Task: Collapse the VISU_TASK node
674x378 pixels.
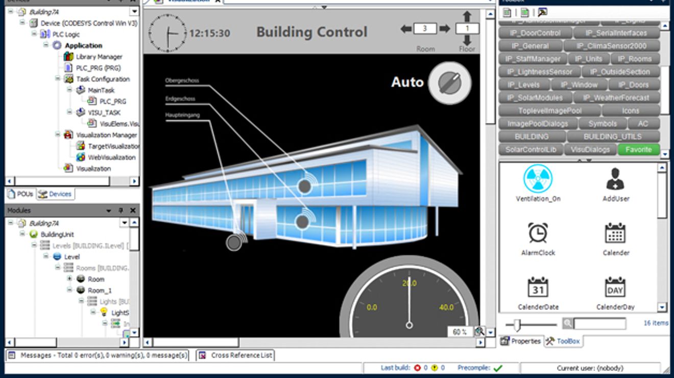Action: pyautogui.click(x=69, y=113)
